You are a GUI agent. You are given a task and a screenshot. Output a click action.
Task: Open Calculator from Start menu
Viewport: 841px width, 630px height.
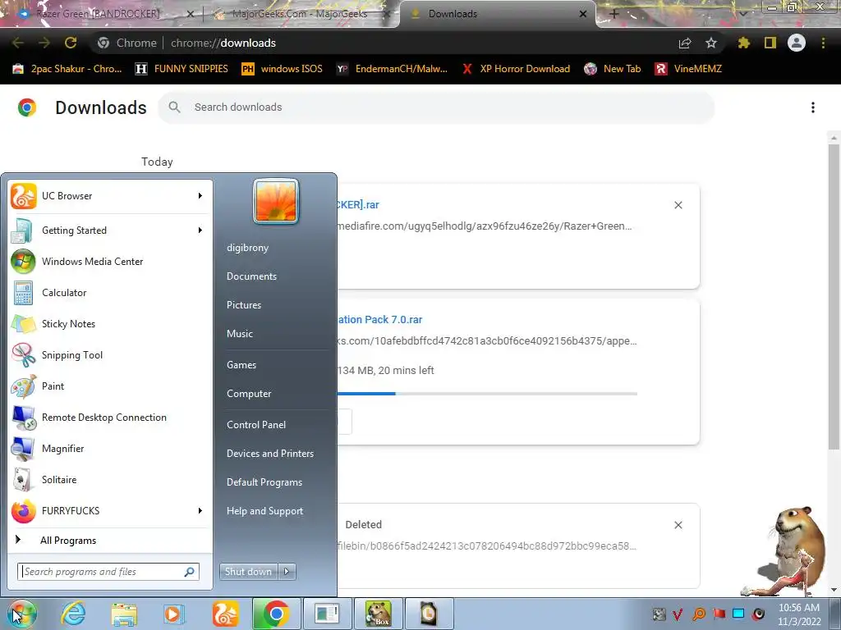pos(110,293)
